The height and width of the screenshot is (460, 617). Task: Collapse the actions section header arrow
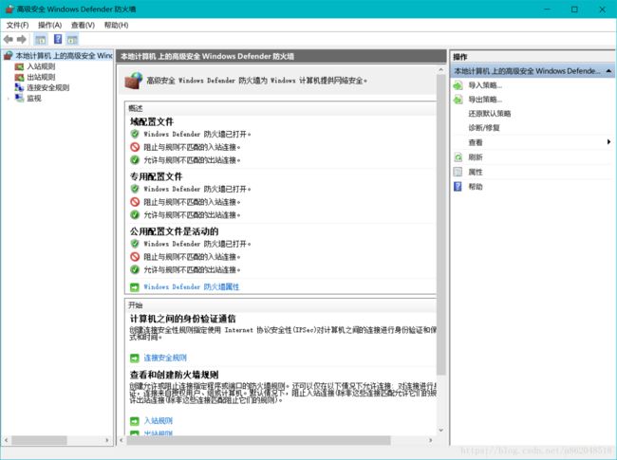click(608, 71)
